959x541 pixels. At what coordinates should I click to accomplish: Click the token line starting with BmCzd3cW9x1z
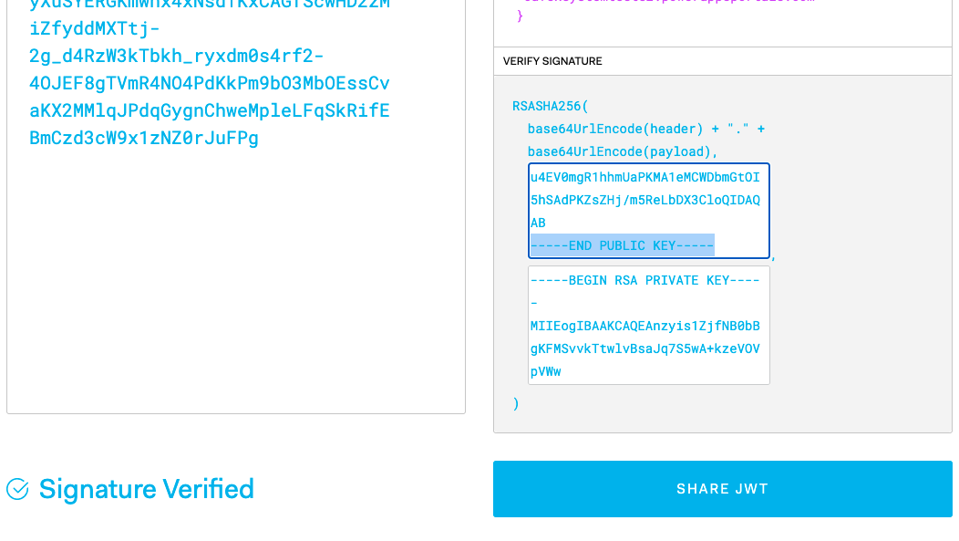[144, 138]
